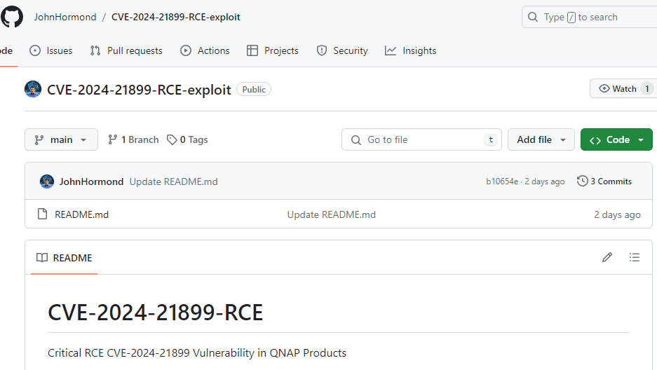Focus the Go to file field
This screenshot has width=657, height=370.
[421, 139]
